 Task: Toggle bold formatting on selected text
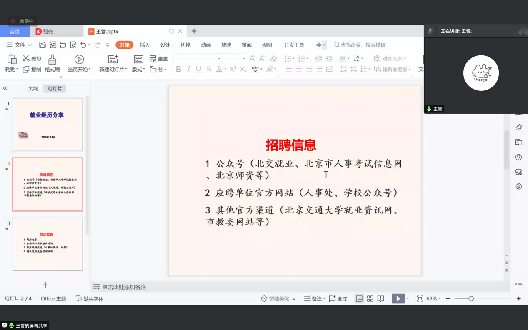(178, 69)
